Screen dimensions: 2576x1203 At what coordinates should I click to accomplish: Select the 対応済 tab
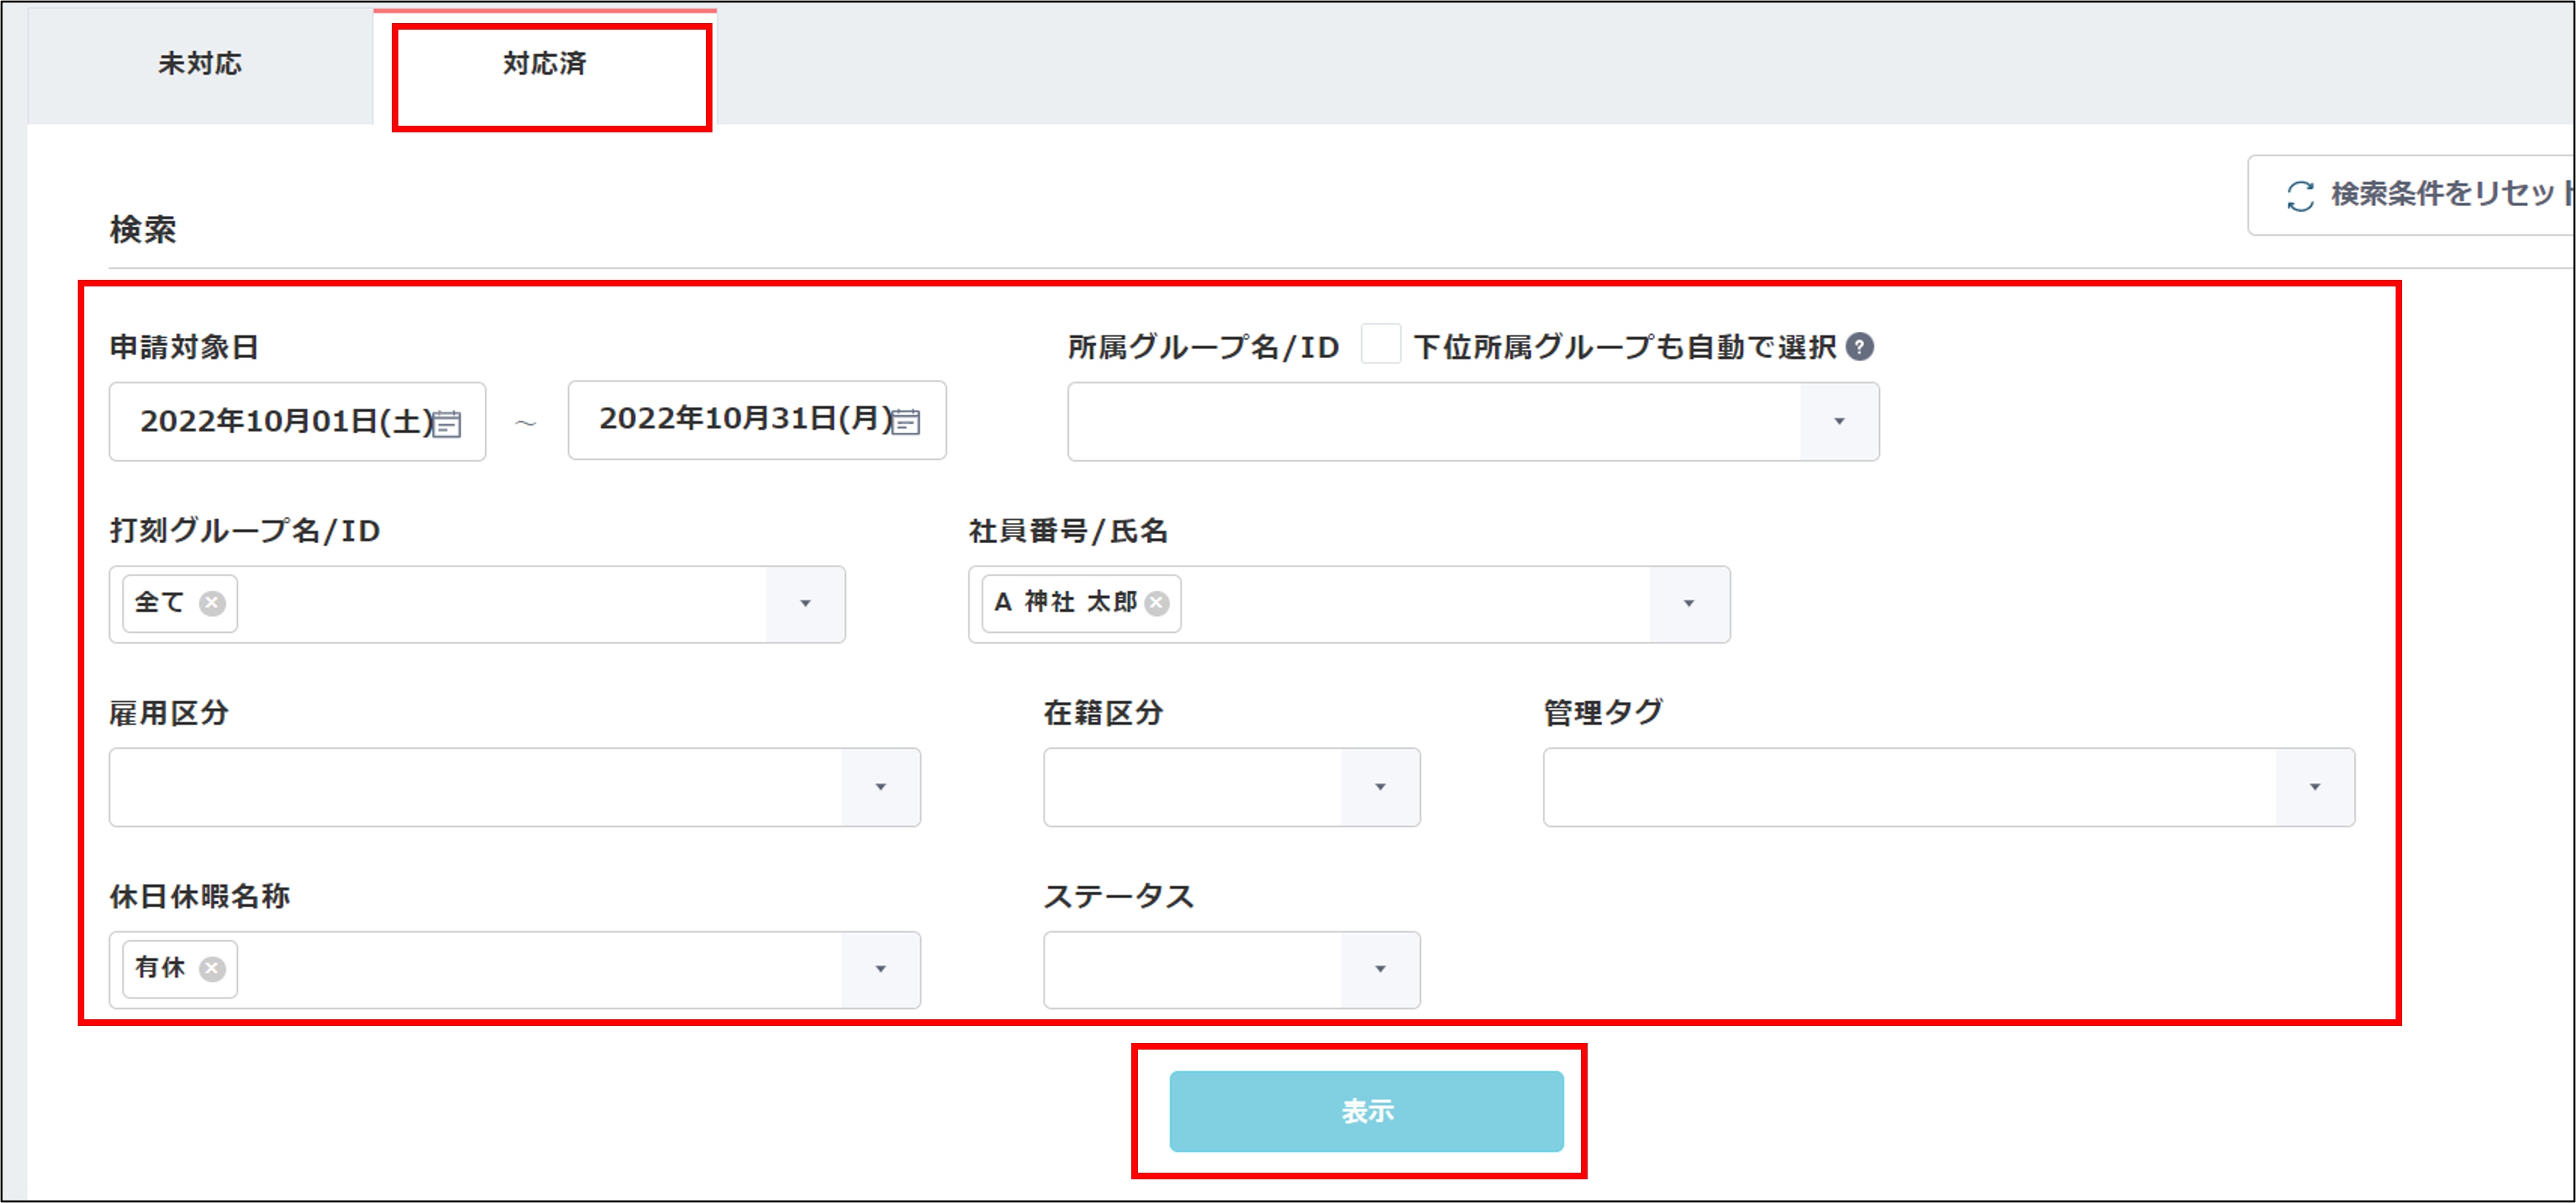545,64
